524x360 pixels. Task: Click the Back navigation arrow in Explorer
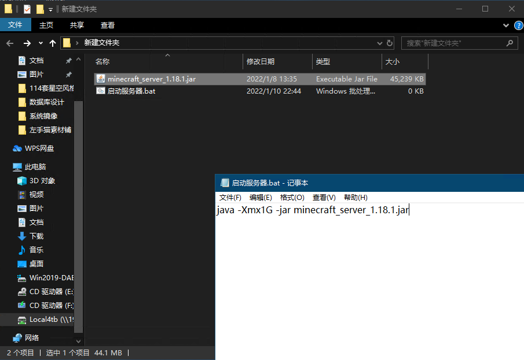(x=10, y=43)
